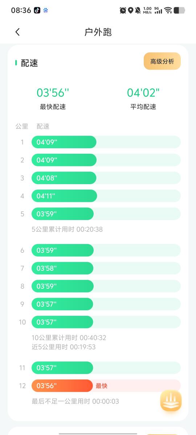Tap the battery status icon

pos(179,11)
